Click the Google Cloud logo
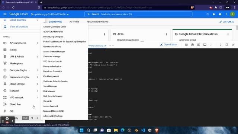Viewport: 238px width, 134px height. coord(18,14)
